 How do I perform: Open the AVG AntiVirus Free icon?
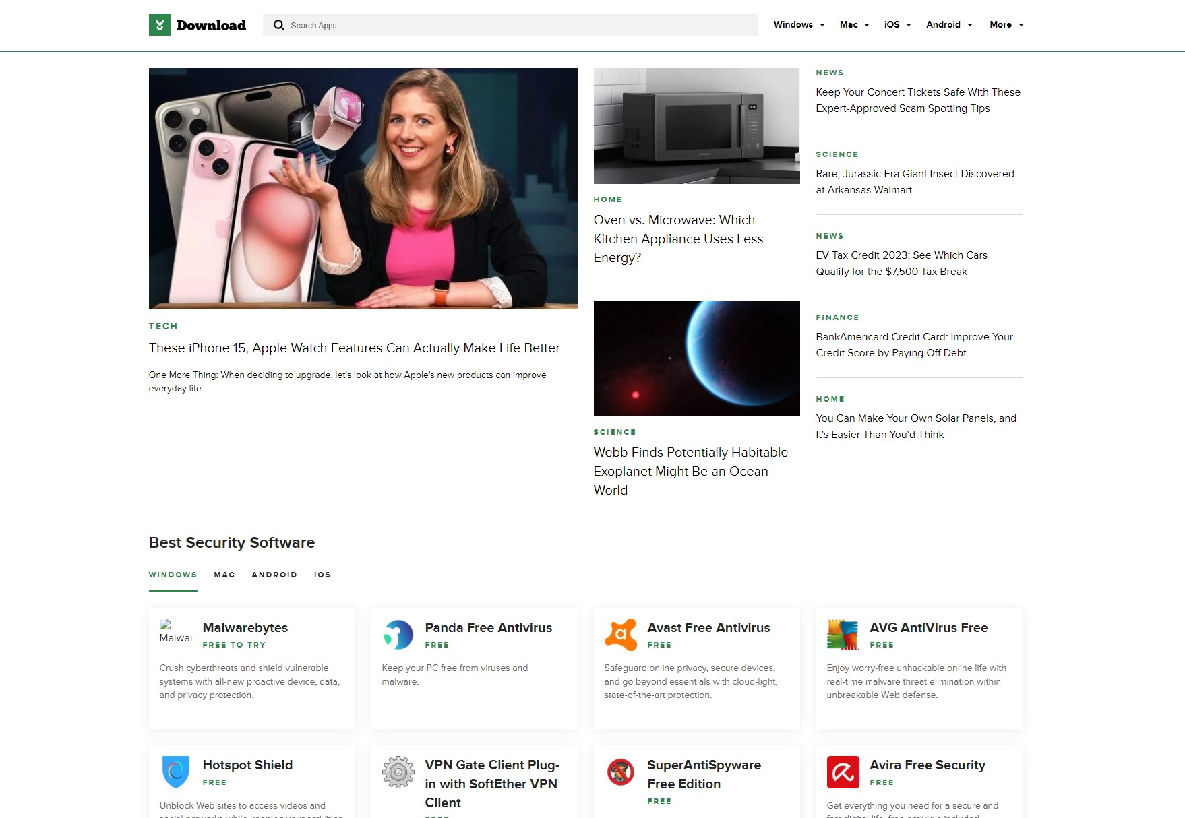tap(843, 635)
